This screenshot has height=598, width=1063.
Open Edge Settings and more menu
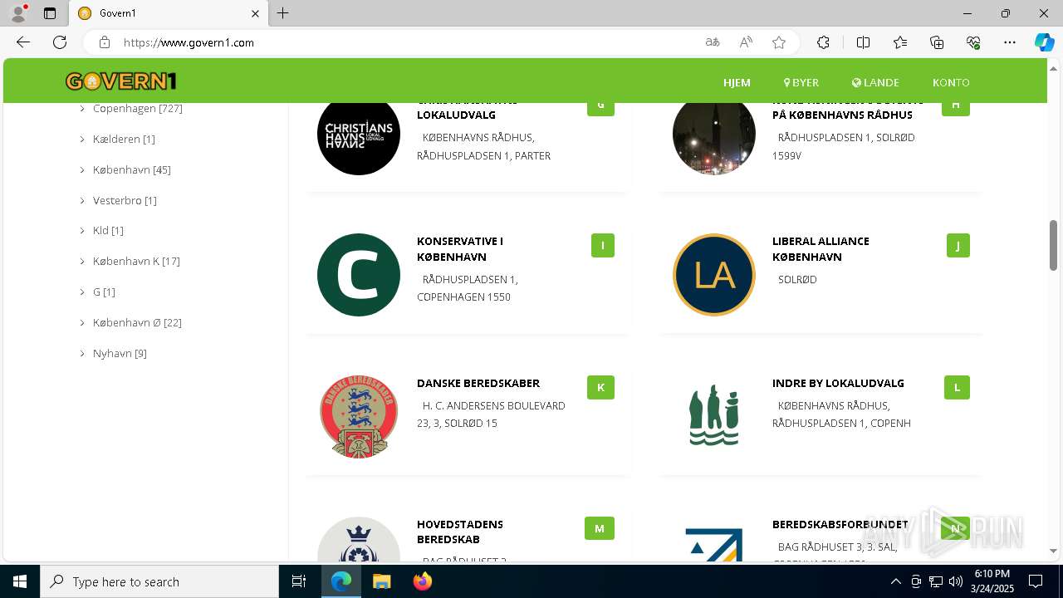(1010, 42)
